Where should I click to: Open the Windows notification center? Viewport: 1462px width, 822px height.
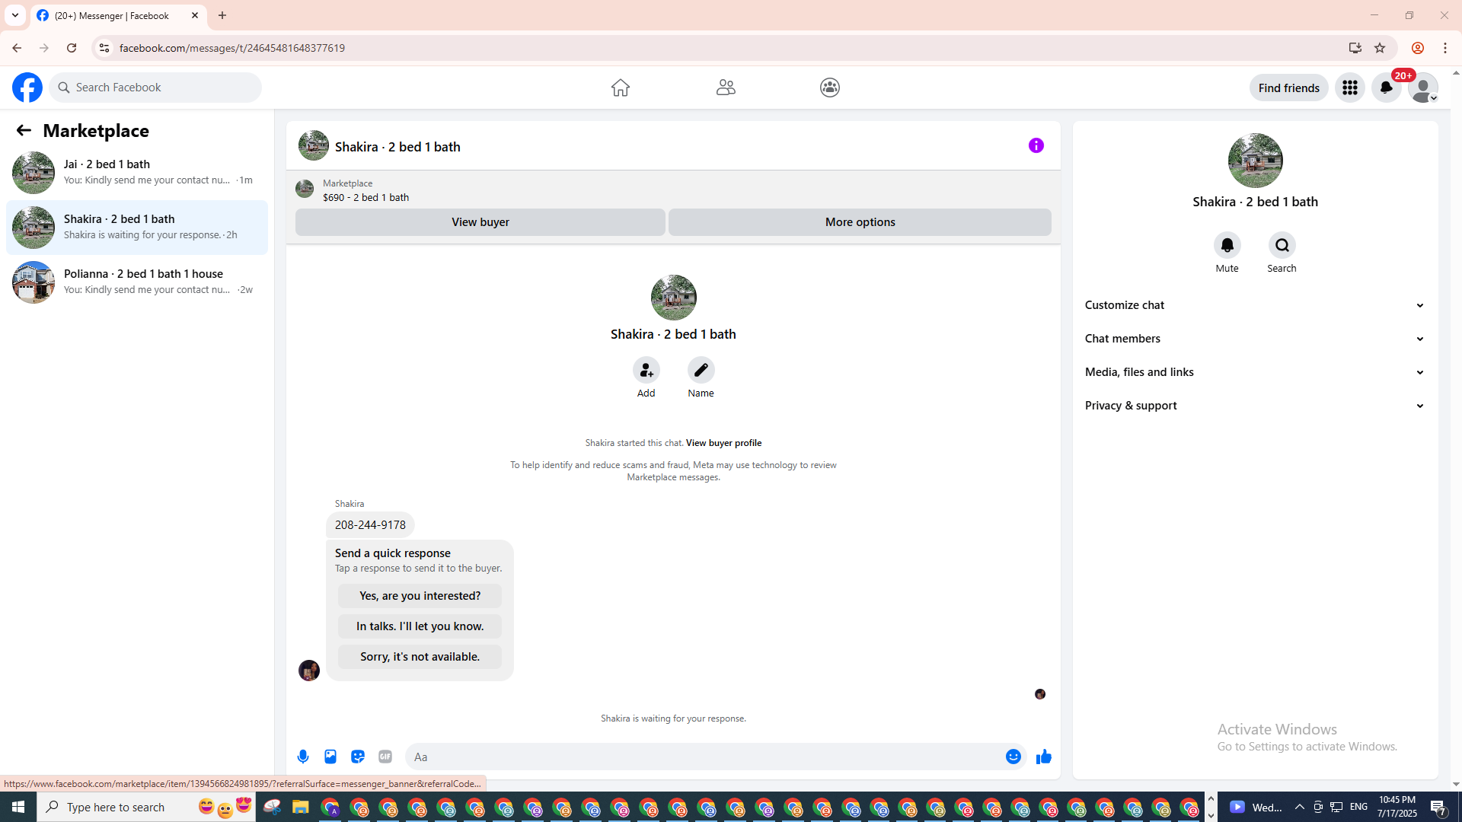[x=1438, y=807]
